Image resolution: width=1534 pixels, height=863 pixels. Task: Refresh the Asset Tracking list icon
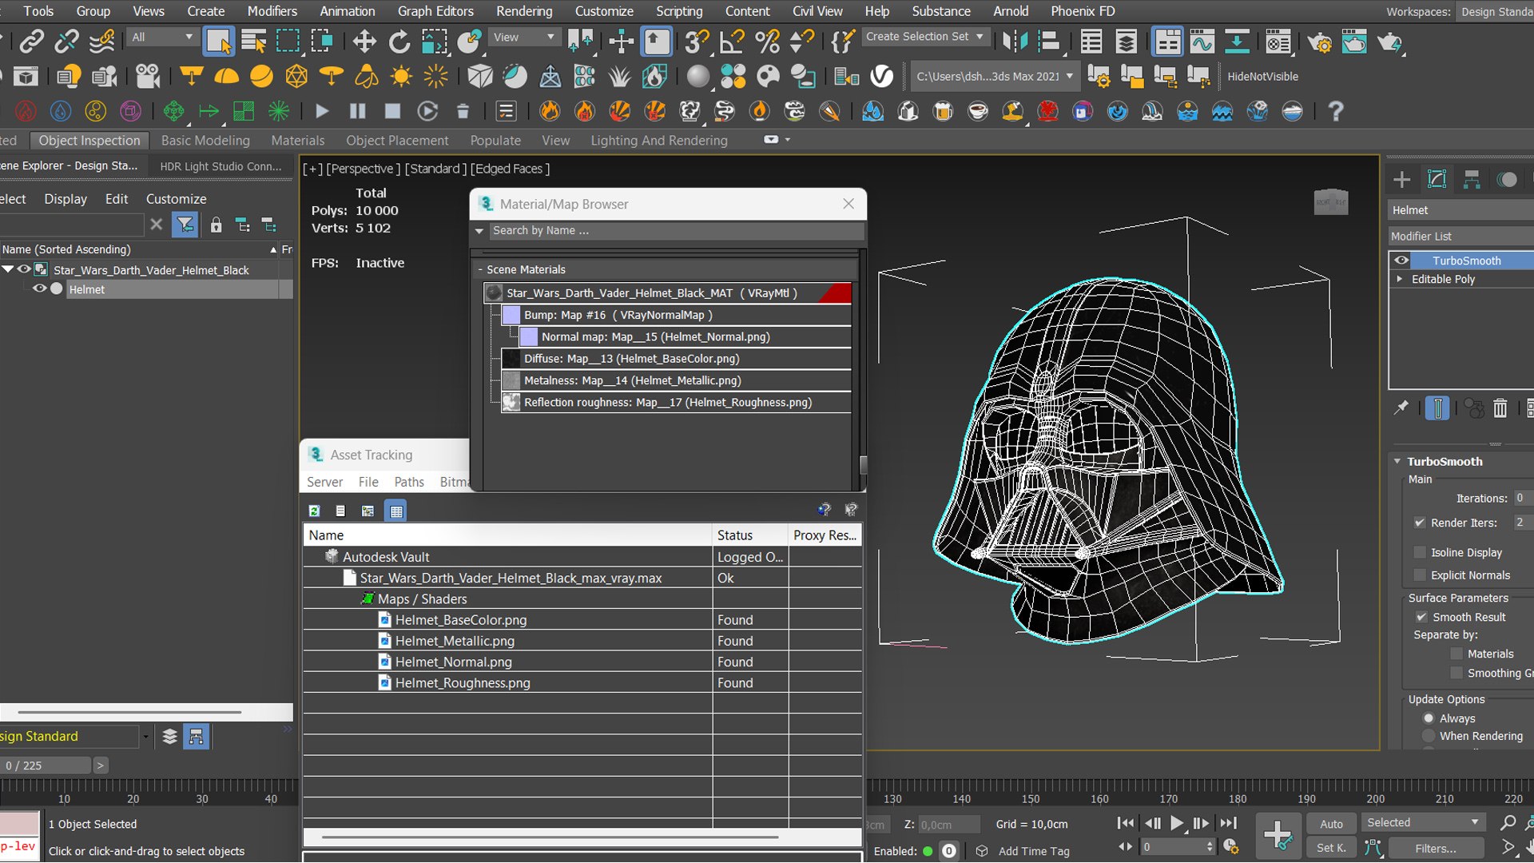point(315,511)
